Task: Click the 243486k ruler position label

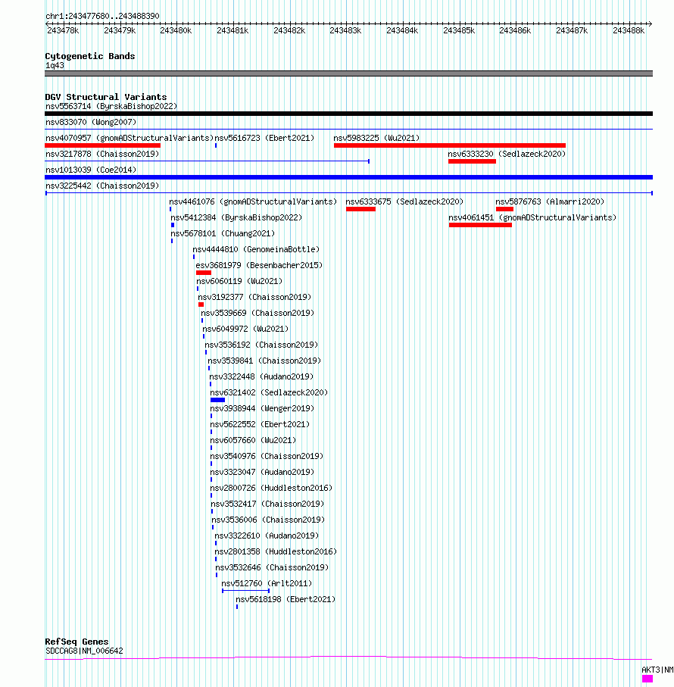Action: [x=515, y=30]
